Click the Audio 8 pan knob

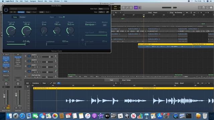coord(56,71)
